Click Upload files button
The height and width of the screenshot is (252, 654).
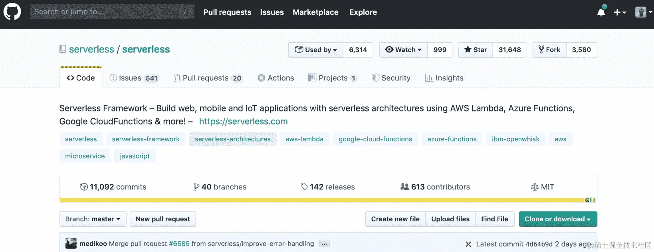[x=450, y=219]
